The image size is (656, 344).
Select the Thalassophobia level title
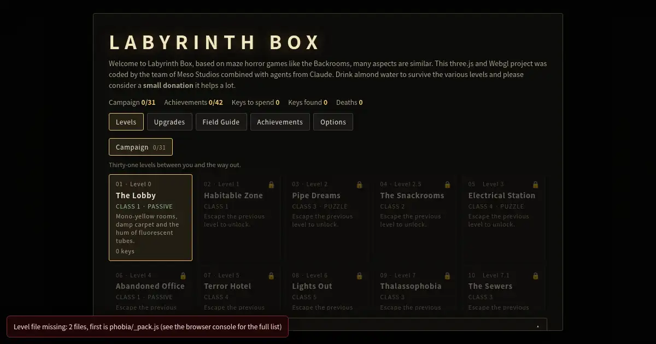pos(411,286)
